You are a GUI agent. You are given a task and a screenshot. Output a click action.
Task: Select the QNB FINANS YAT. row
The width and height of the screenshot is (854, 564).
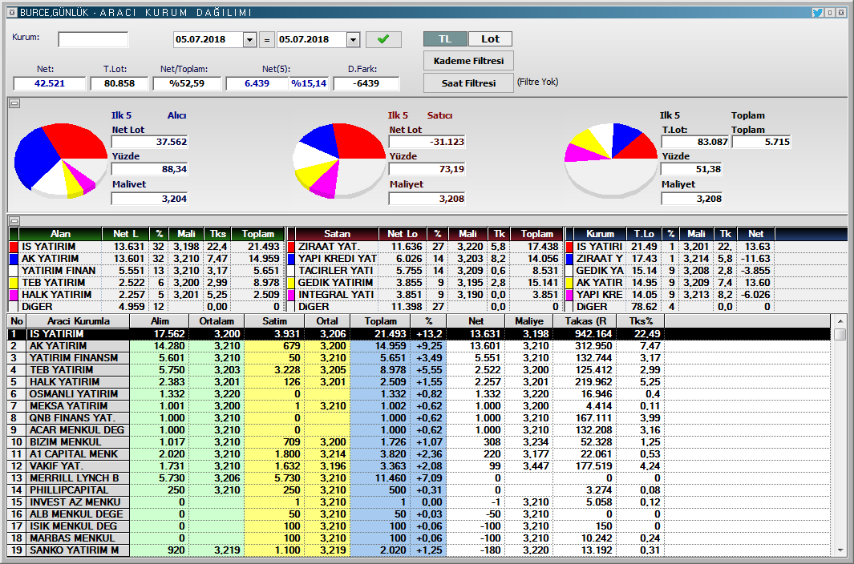click(419, 417)
